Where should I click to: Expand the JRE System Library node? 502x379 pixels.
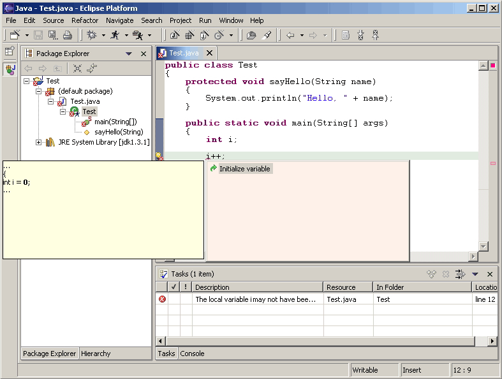pos(38,142)
